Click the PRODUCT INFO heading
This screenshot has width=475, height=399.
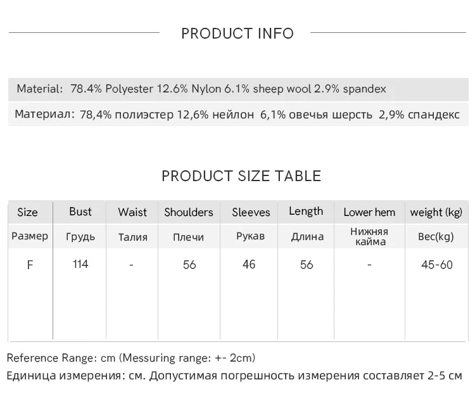237,34
